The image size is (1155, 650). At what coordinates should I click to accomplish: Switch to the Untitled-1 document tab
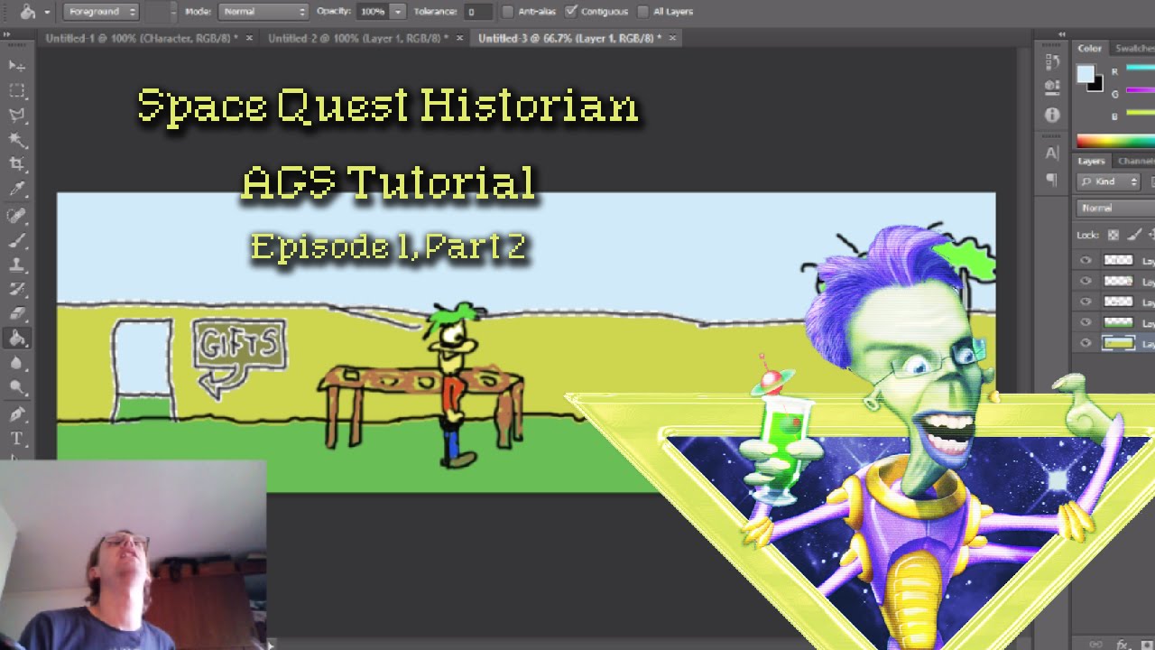point(142,38)
